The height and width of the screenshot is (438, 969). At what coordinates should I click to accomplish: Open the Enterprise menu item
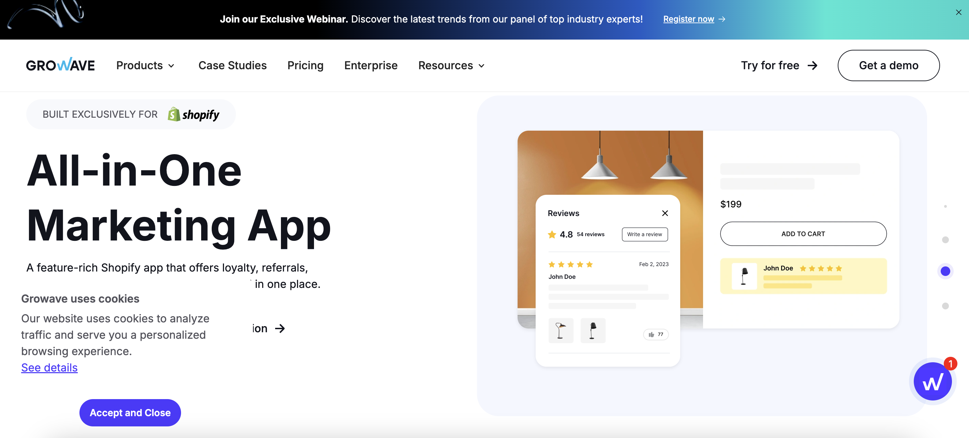tap(371, 65)
